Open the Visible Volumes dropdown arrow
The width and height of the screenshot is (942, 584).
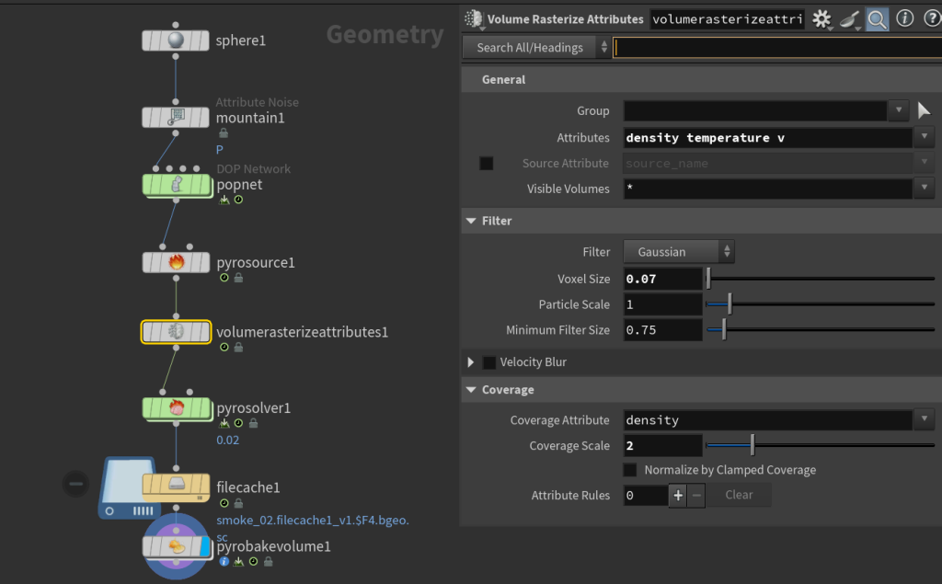coord(924,189)
